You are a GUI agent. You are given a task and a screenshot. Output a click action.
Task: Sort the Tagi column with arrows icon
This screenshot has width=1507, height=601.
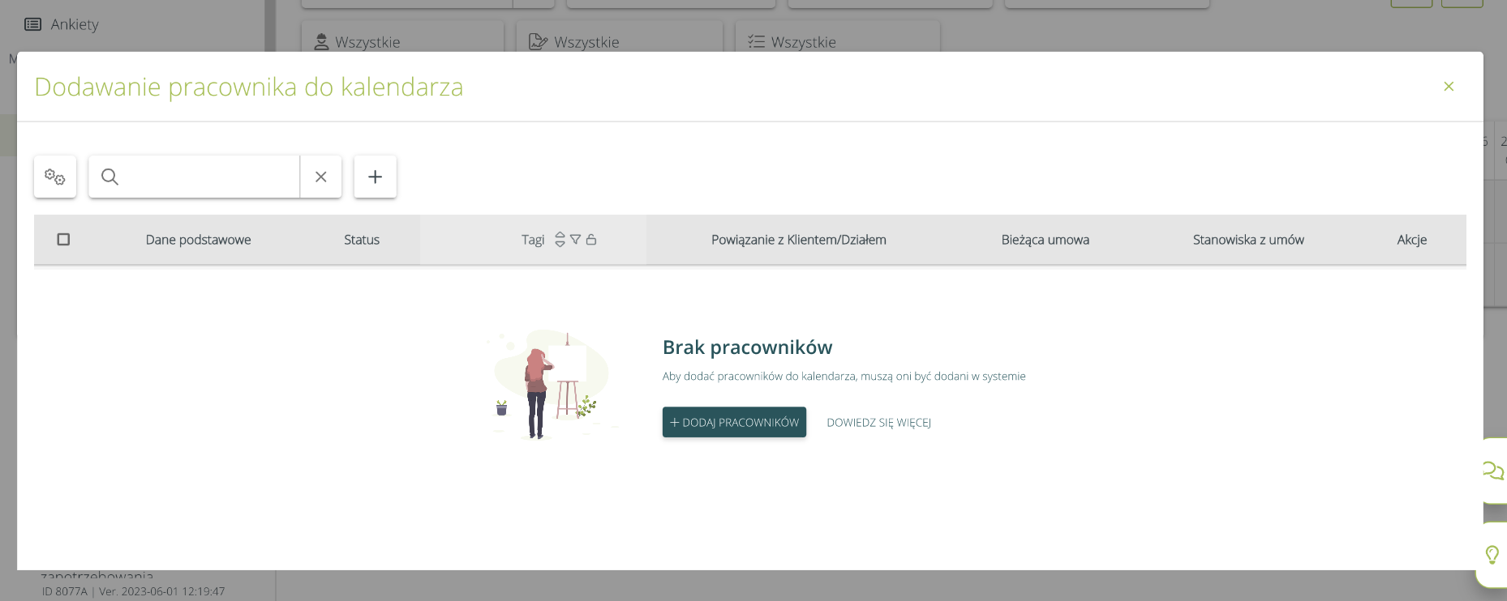point(560,240)
